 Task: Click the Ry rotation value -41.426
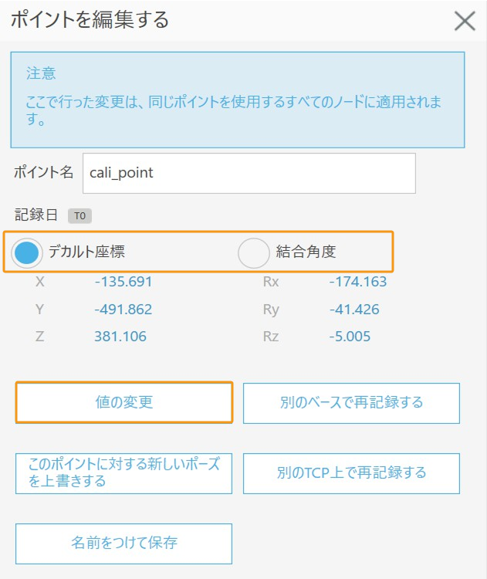click(354, 310)
